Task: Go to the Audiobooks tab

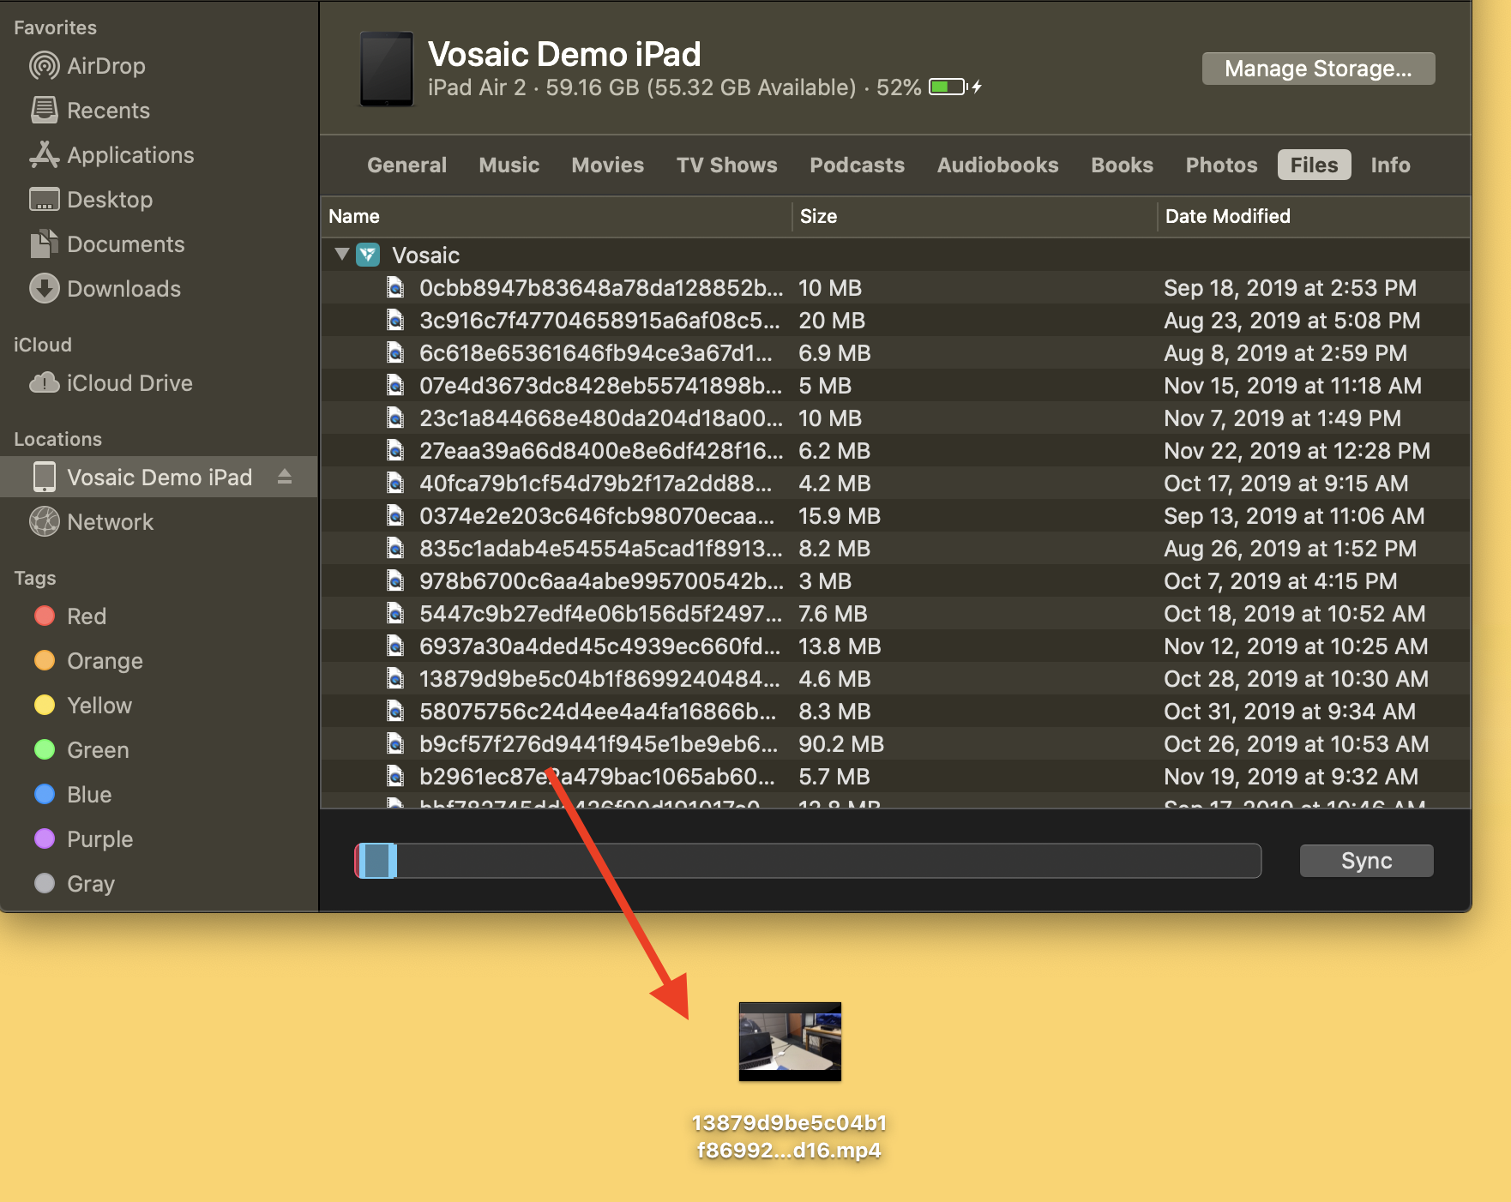Action: pyautogui.click(x=997, y=165)
